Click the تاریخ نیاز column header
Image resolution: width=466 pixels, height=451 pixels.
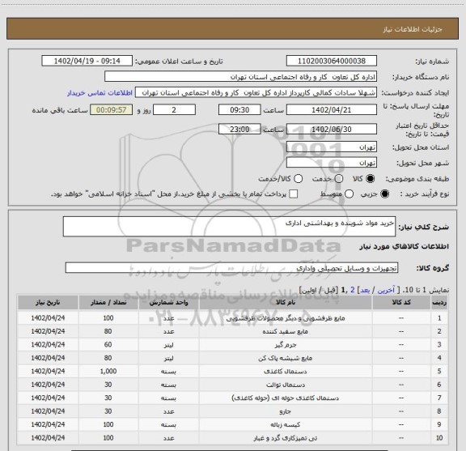[48, 303]
